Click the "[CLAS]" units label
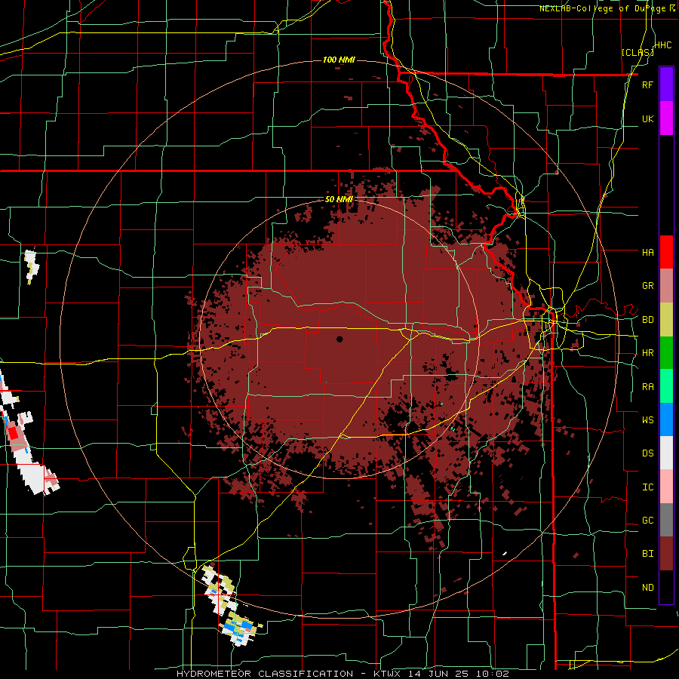679x679 pixels. coord(637,52)
